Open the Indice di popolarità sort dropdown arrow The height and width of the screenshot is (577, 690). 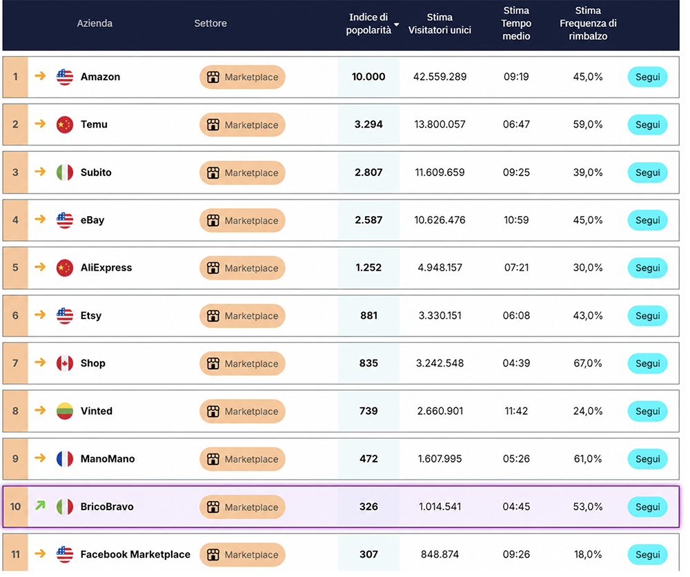click(397, 25)
